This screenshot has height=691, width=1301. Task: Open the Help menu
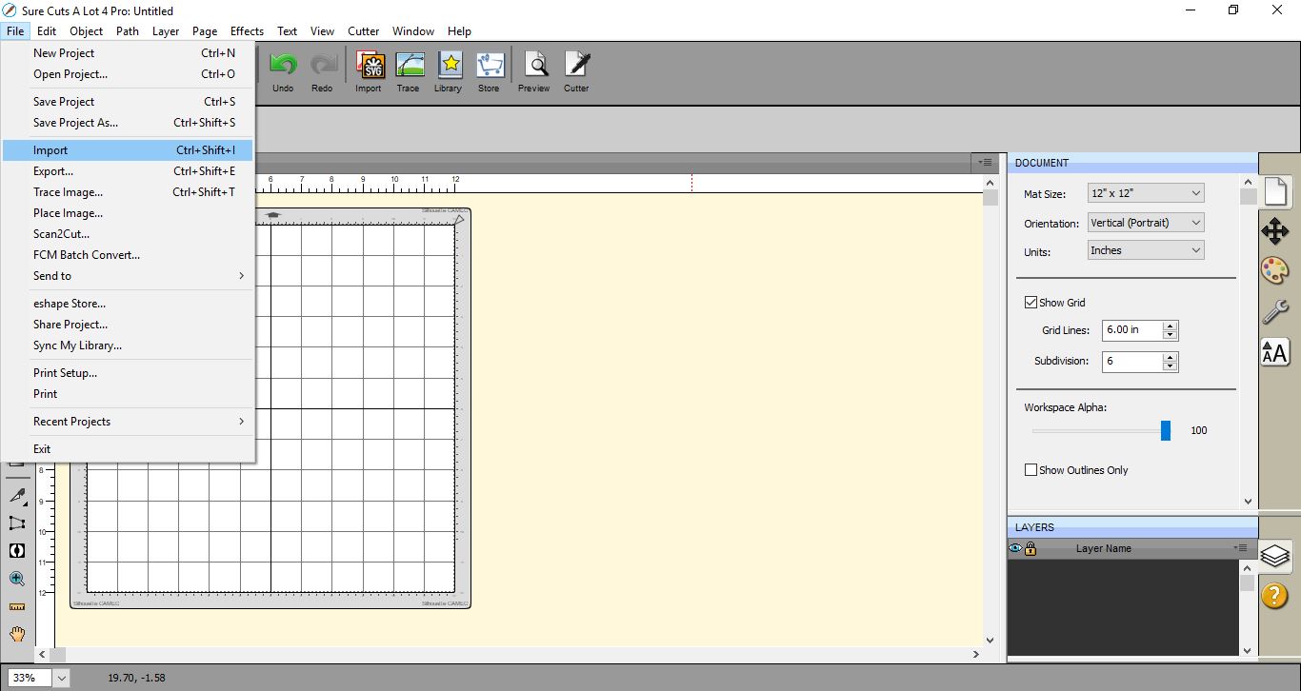[459, 31]
